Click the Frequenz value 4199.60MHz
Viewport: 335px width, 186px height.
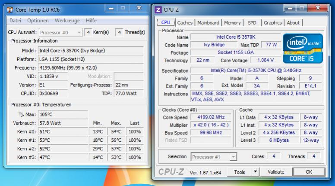[91, 68]
